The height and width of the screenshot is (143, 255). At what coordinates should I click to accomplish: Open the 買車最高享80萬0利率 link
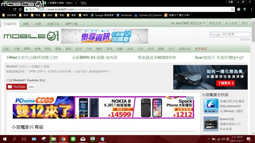pyautogui.click(x=157, y=58)
